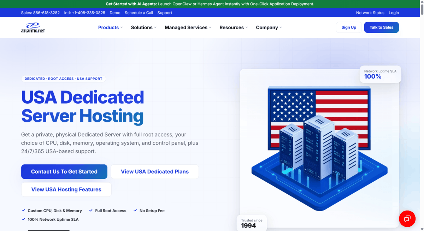The width and height of the screenshot is (424, 231).
Task: Click the checkmark beside No Setup Fee
Action: coord(135,211)
